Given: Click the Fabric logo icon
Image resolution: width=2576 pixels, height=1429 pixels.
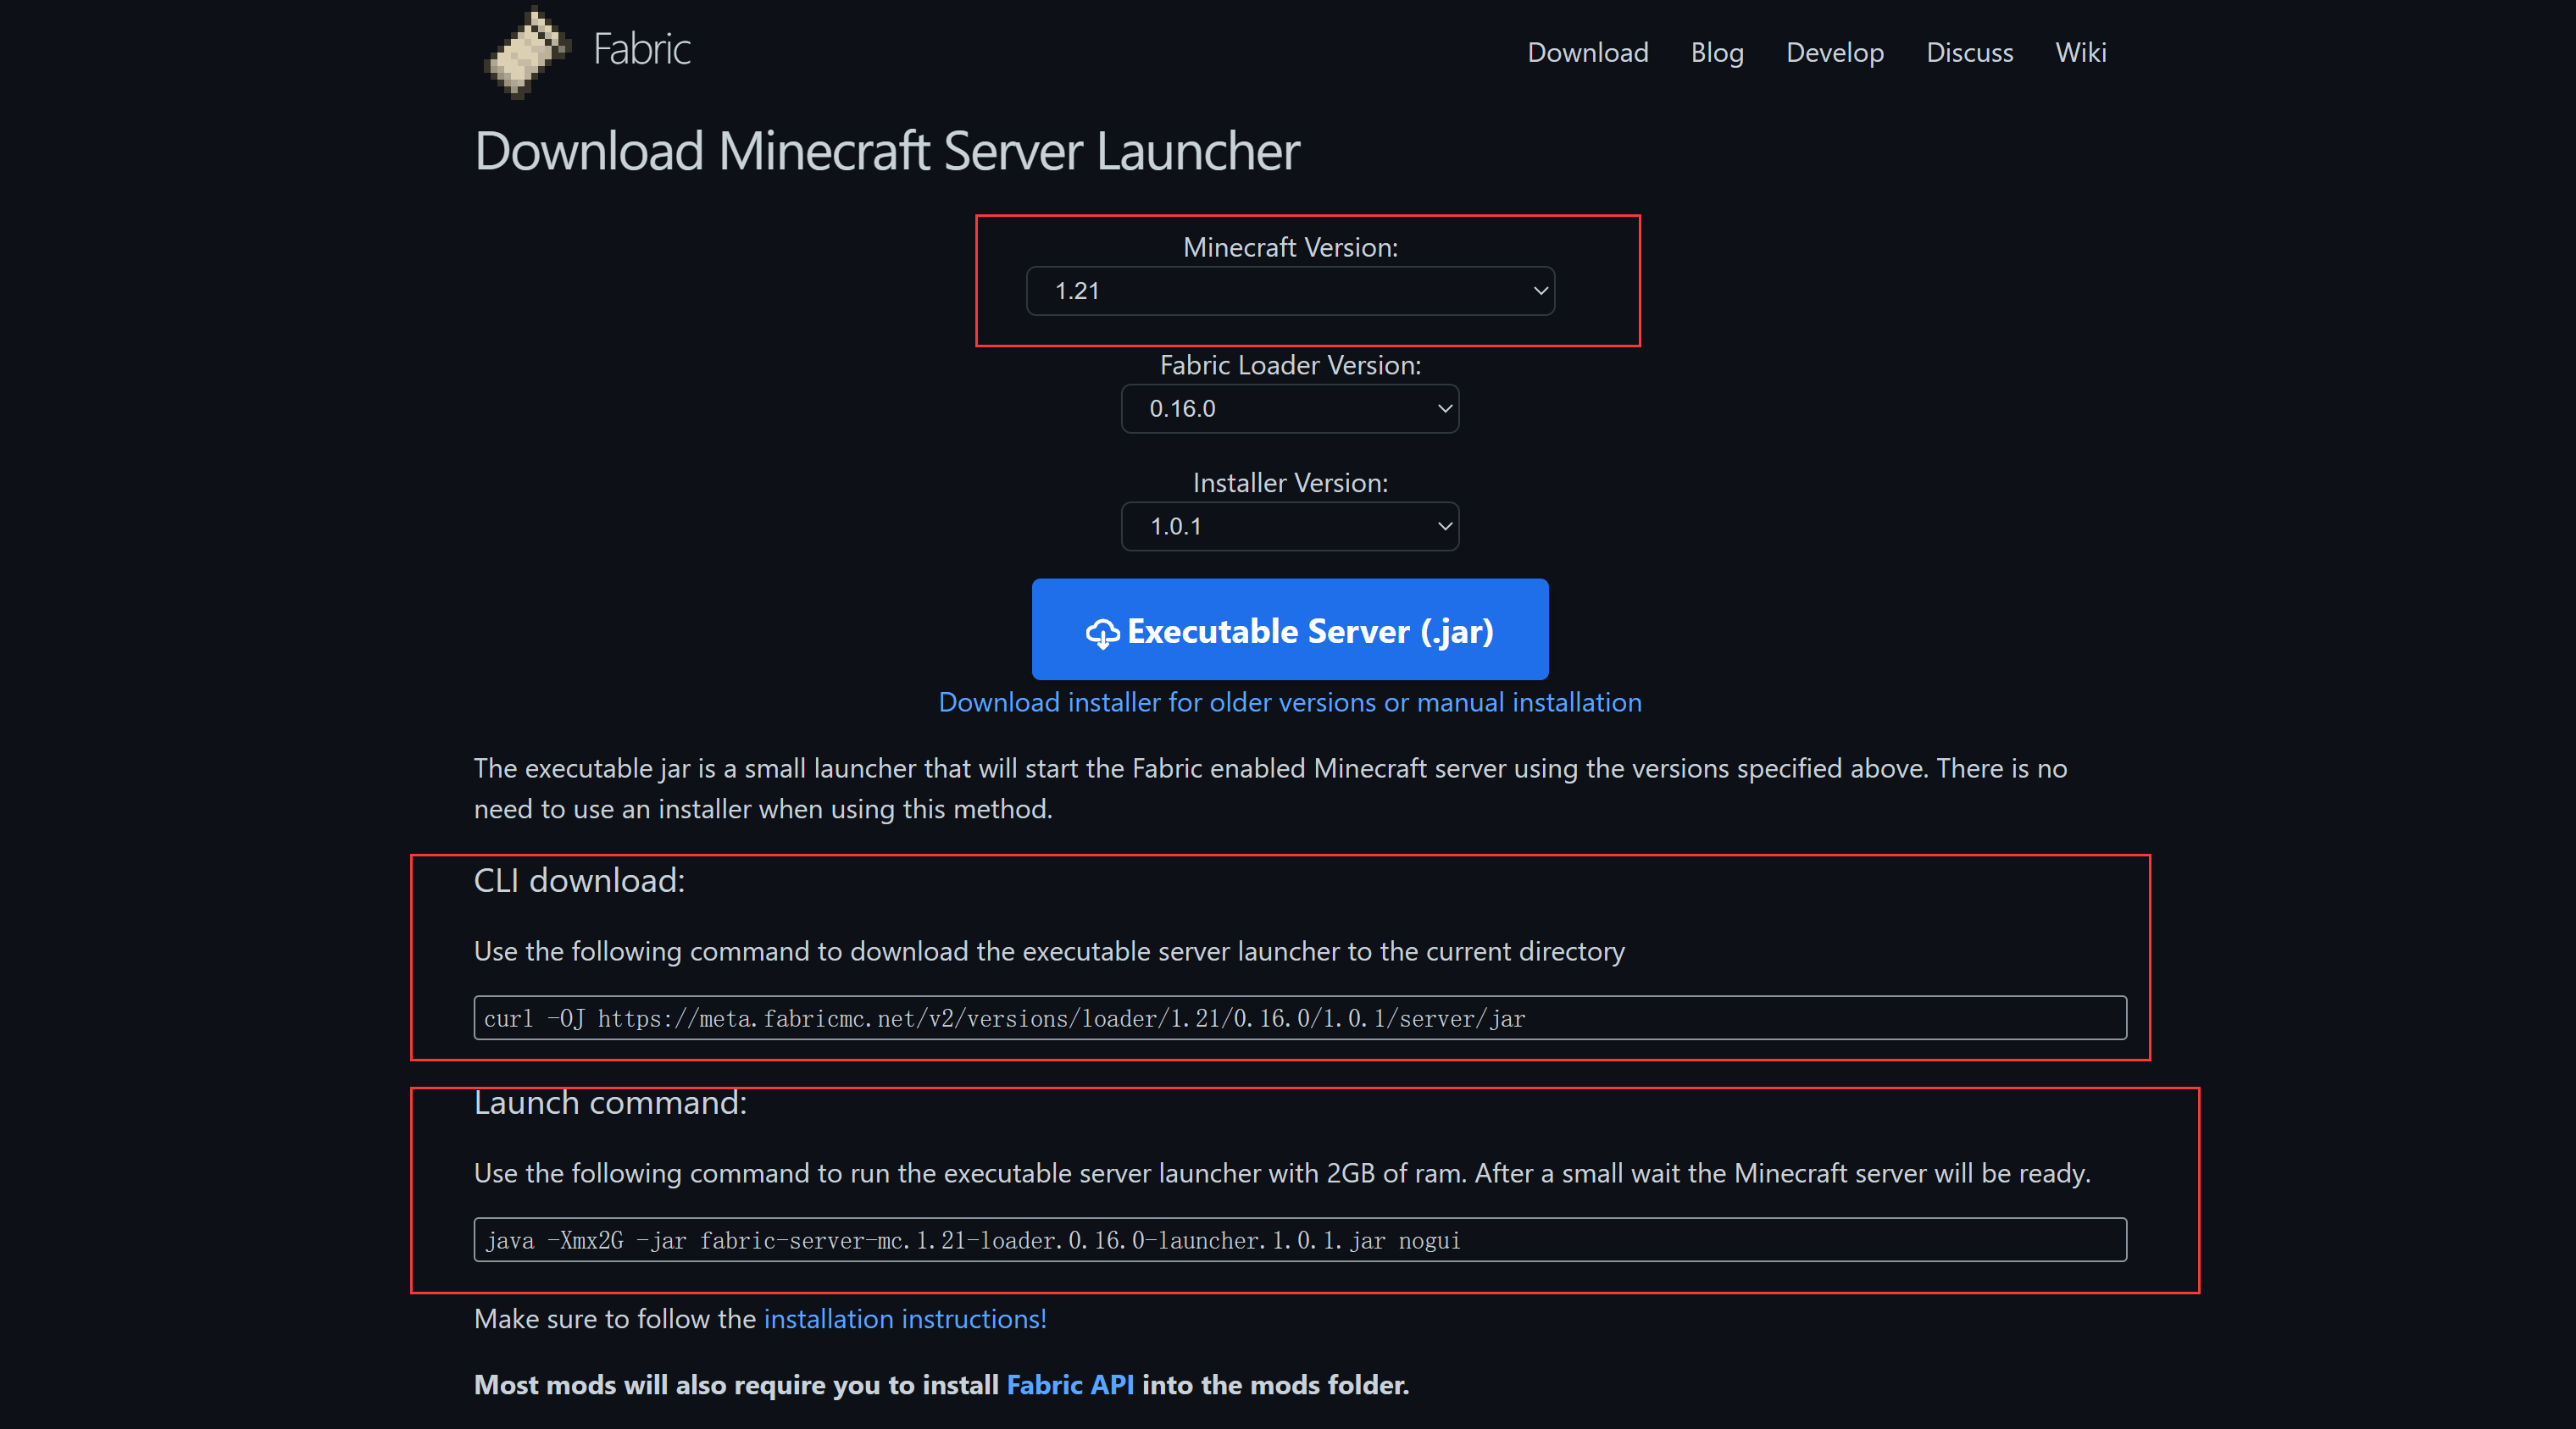Looking at the screenshot, I should point(527,52).
